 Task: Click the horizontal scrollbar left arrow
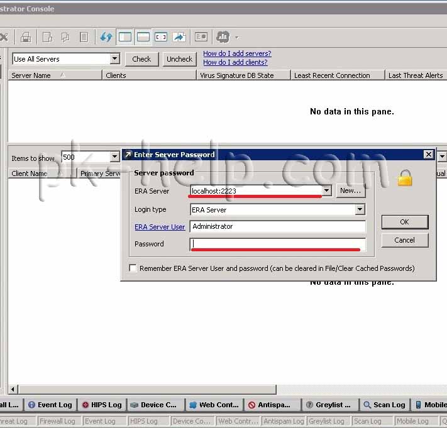coord(13,389)
